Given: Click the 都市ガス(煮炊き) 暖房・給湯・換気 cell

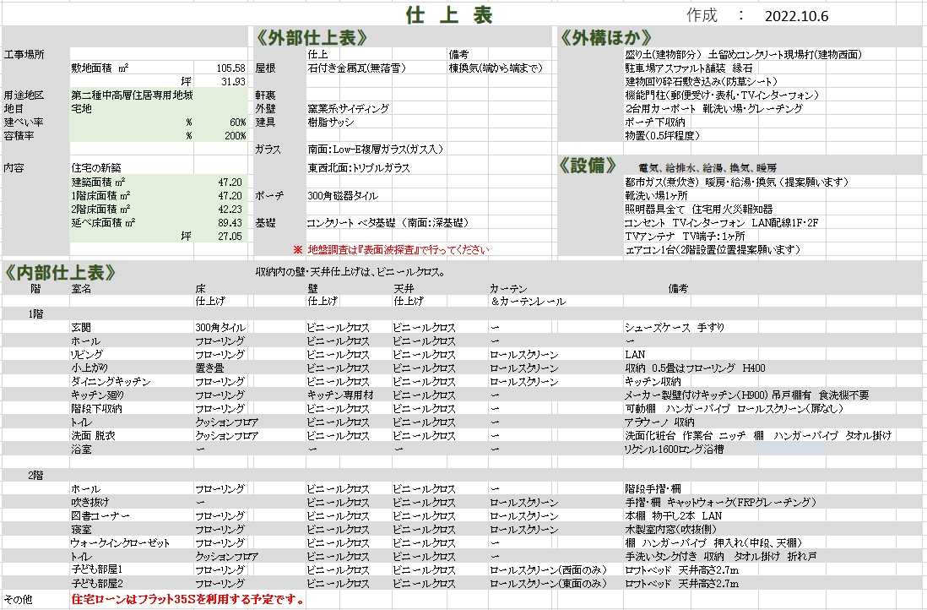Looking at the screenshot, I should click(x=736, y=182).
